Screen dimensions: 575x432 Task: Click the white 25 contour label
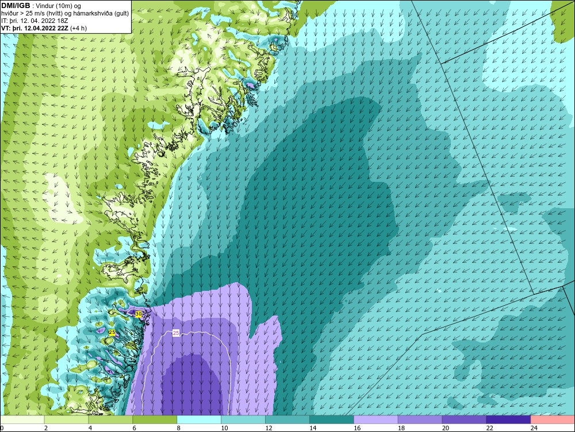(x=176, y=333)
